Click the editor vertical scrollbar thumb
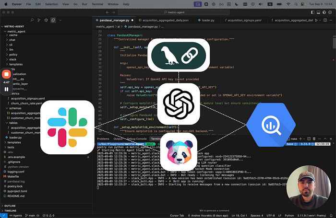This screenshot has height=218, width=336. click(x=334, y=42)
